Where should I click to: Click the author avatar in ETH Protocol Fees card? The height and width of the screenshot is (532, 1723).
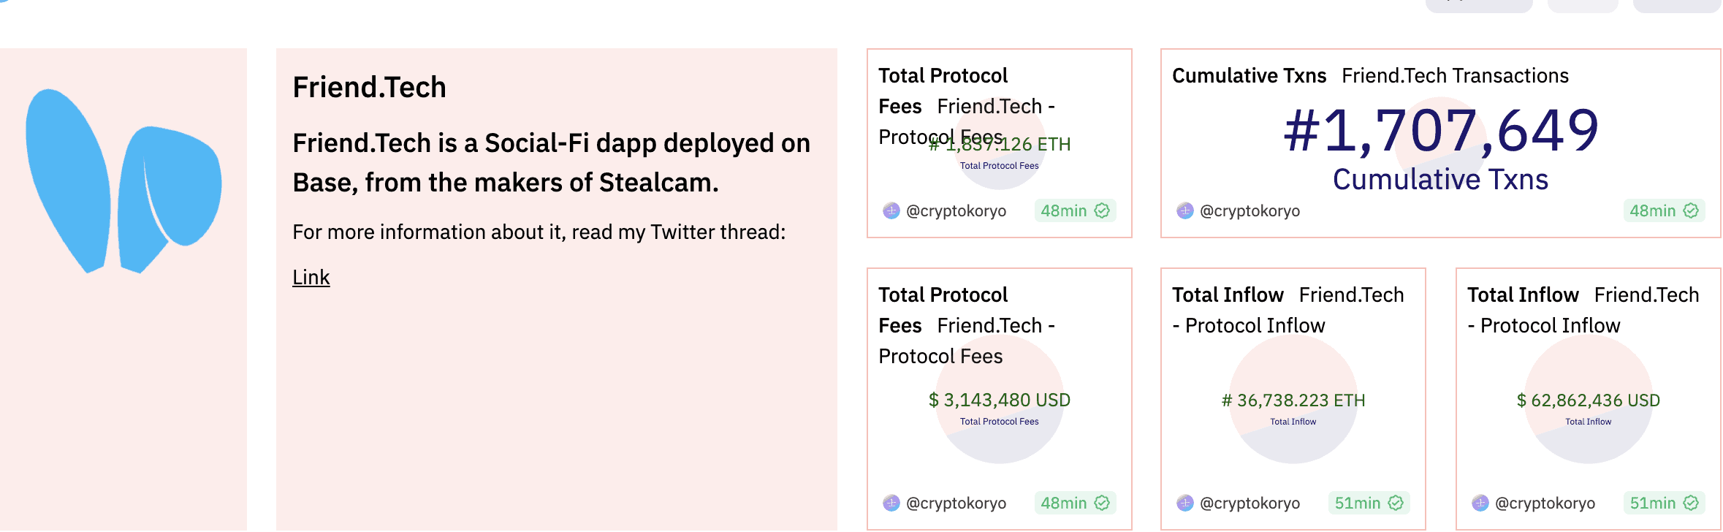[x=891, y=211]
